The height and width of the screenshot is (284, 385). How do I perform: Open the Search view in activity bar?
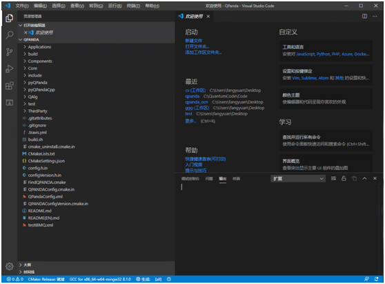pos(10,35)
